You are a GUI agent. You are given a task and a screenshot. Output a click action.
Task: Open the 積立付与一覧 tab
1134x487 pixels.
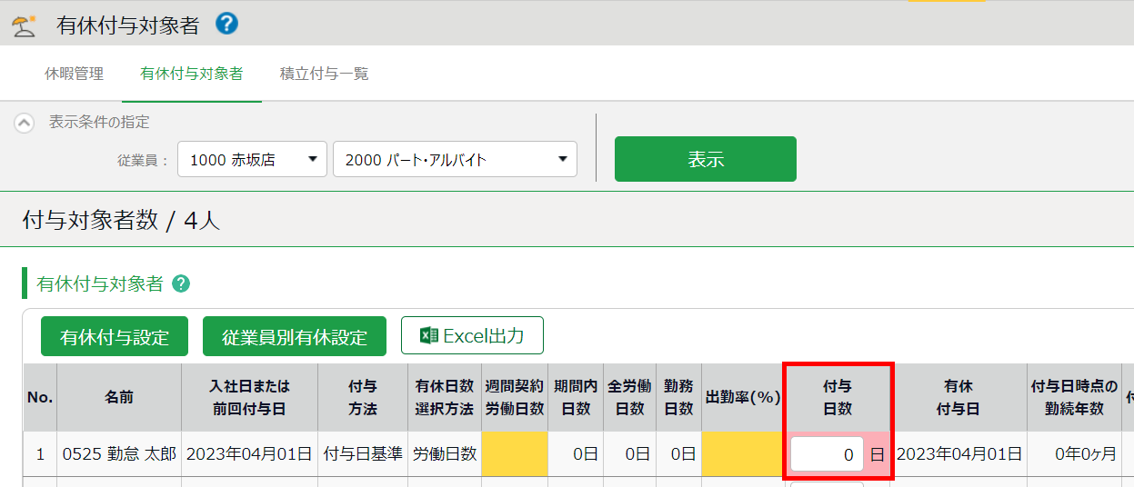324,75
